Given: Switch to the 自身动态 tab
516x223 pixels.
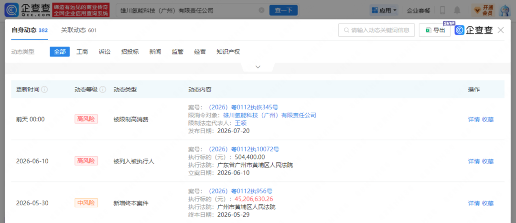Looking at the screenshot, I should point(30,30).
